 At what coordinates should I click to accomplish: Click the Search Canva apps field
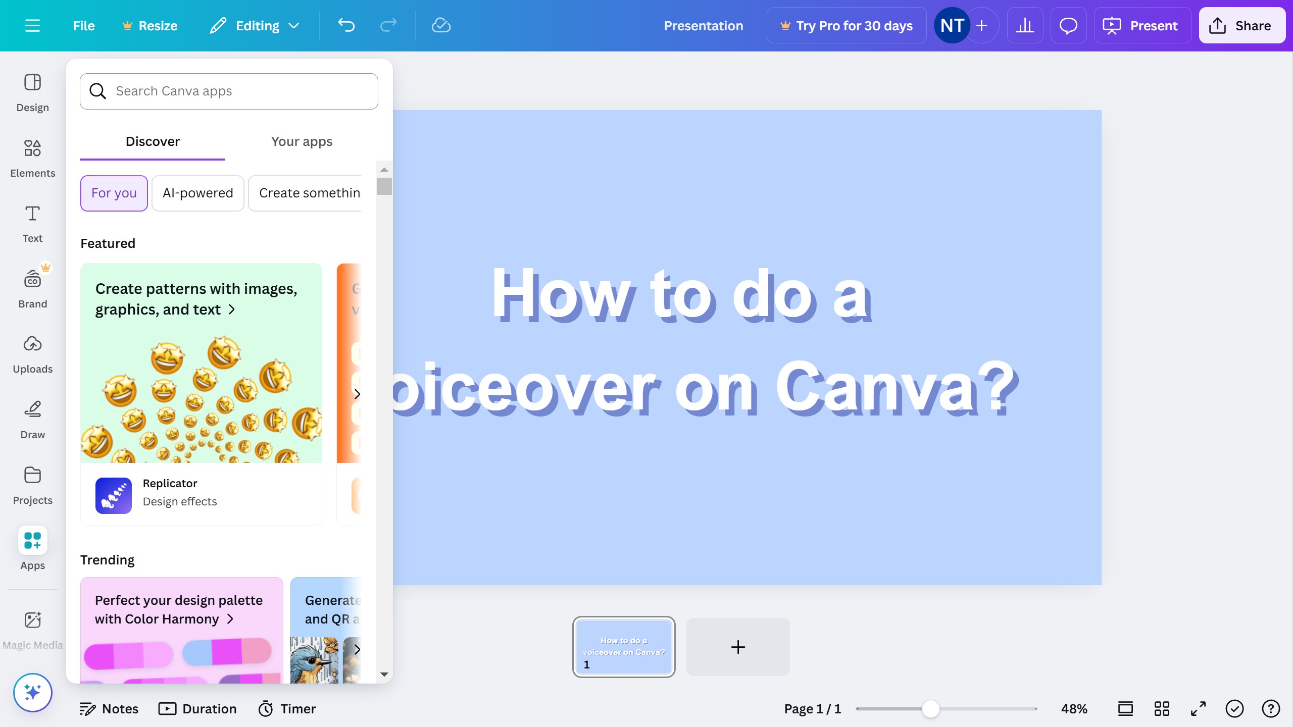click(x=229, y=91)
